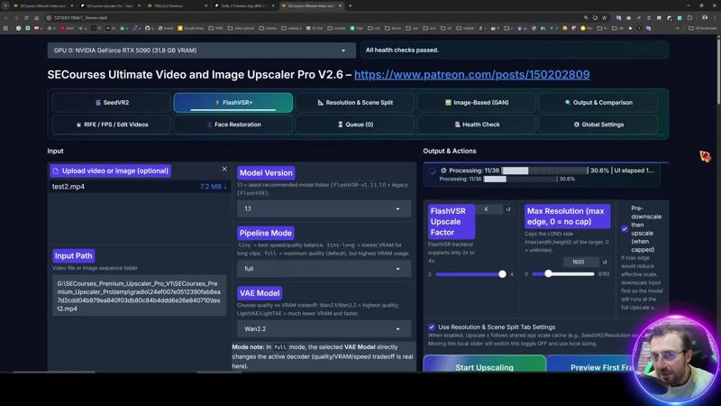Open the Health Check tab
Screen dimensions: 721x406
tap(477, 125)
